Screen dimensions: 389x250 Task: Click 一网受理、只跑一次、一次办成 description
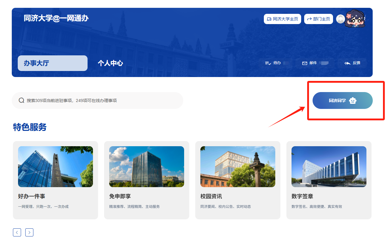[x=43, y=207]
